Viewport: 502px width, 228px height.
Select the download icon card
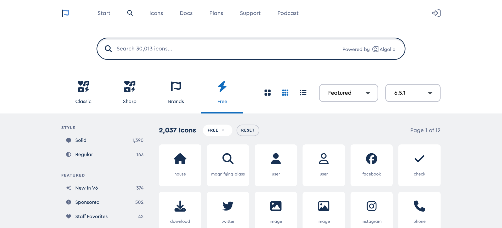tap(180, 210)
